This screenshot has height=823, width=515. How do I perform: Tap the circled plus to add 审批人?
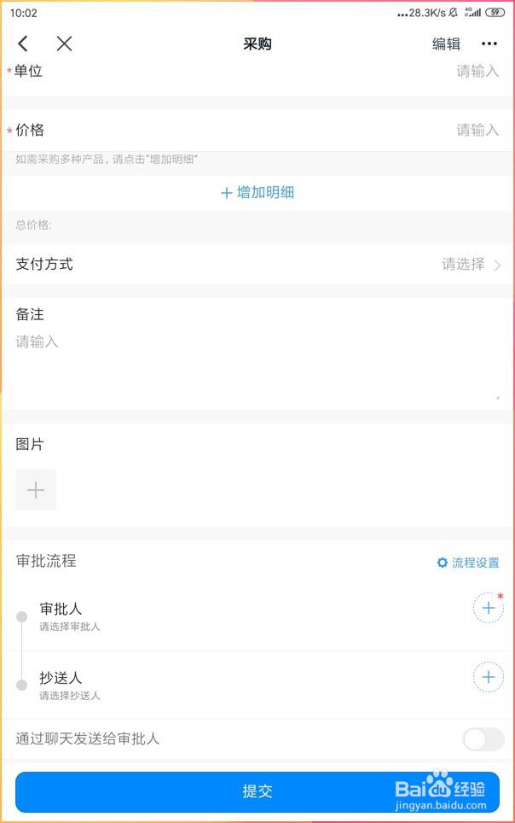click(x=488, y=608)
